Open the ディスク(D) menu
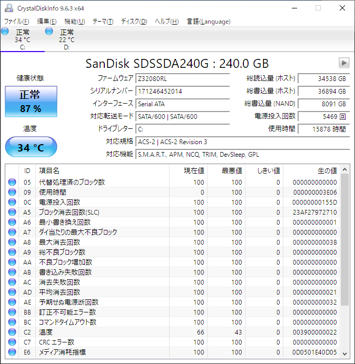This screenshot has height=364, width=355. (x=134, y=22)
